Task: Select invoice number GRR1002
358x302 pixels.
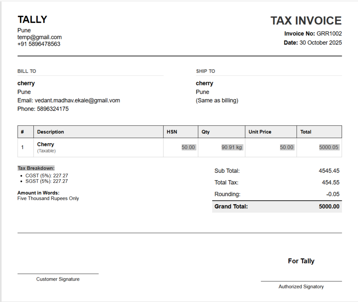Action: [x=329, y=34]
